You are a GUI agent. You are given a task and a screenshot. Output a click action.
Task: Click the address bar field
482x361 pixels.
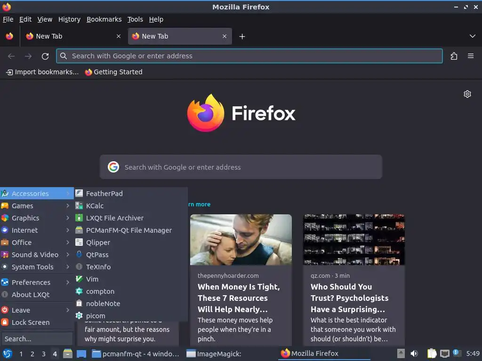[249, 56]
